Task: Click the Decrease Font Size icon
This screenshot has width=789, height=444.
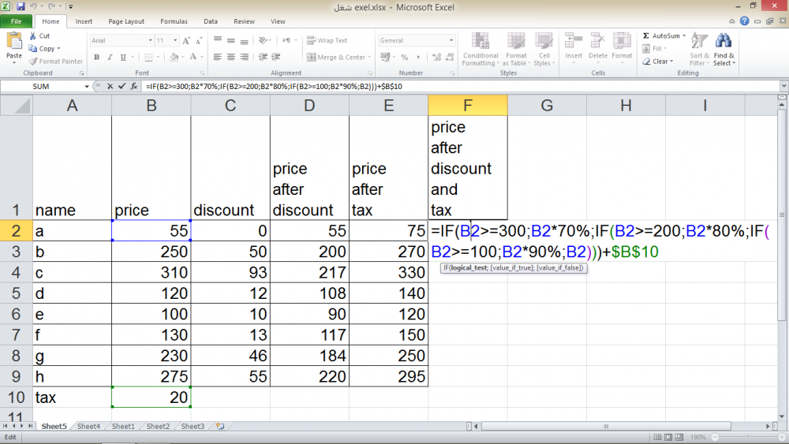Action: (199, 41)
